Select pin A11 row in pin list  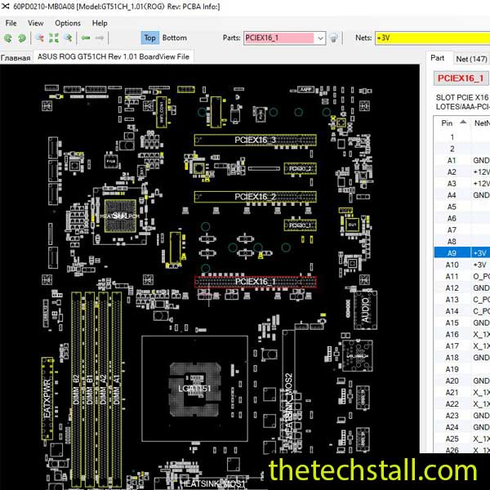coord(462,276)
